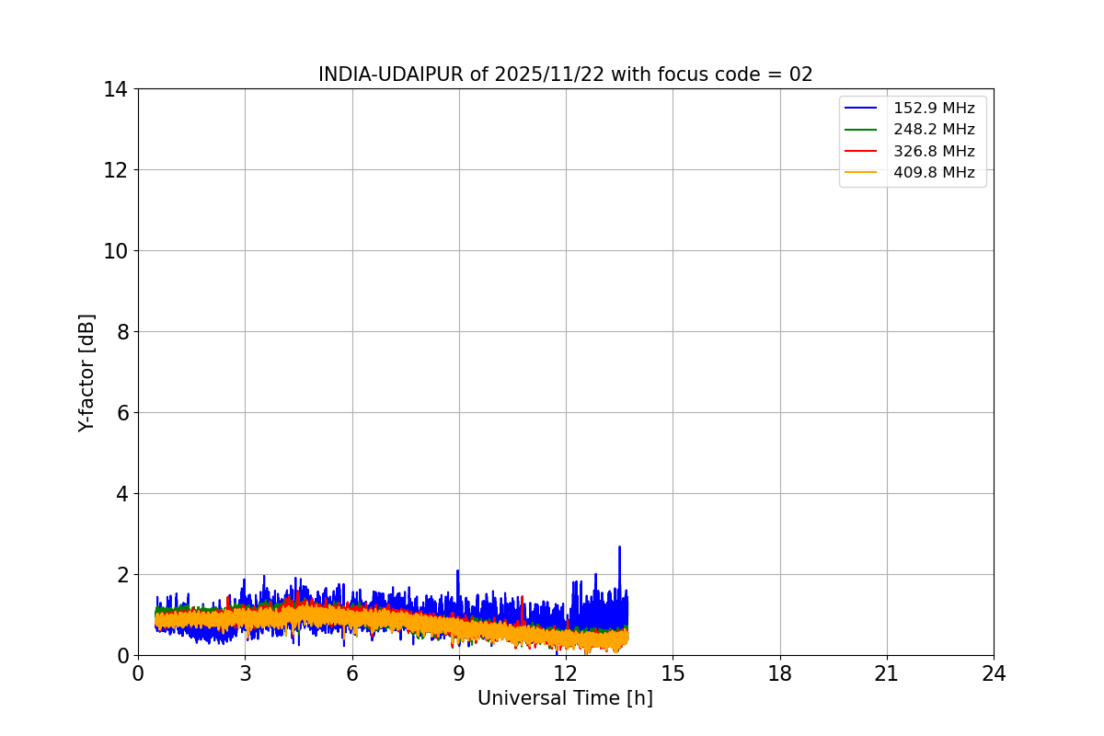Click the Universal Time [h] axis label

[x=565, y=698]
